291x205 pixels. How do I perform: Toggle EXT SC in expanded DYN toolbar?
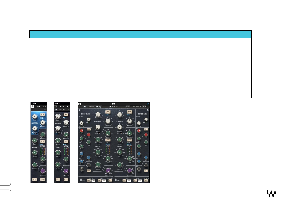pos(91,107)
